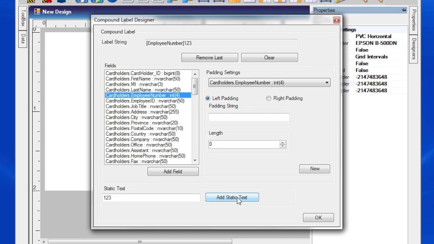Click the Label String field
This screenshot has width=434, height=244.
[221, 43]
